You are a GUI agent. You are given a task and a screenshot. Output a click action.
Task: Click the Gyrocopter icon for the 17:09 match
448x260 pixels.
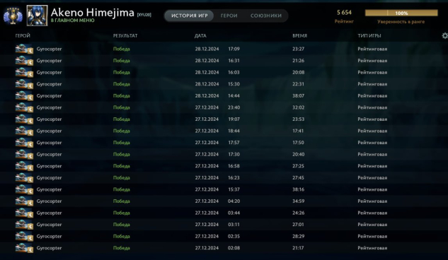pyautogui.click(x=24, y=49)
